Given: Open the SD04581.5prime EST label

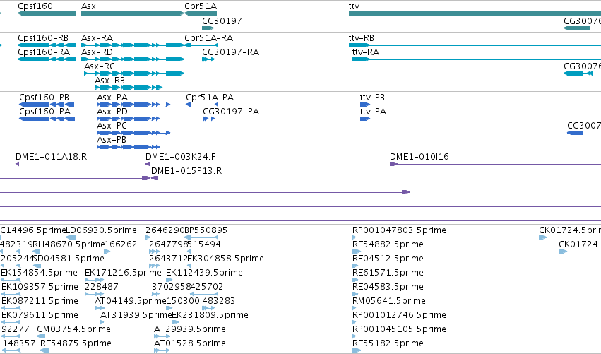Looking at the screenshot, I should (x=69, y=259).
